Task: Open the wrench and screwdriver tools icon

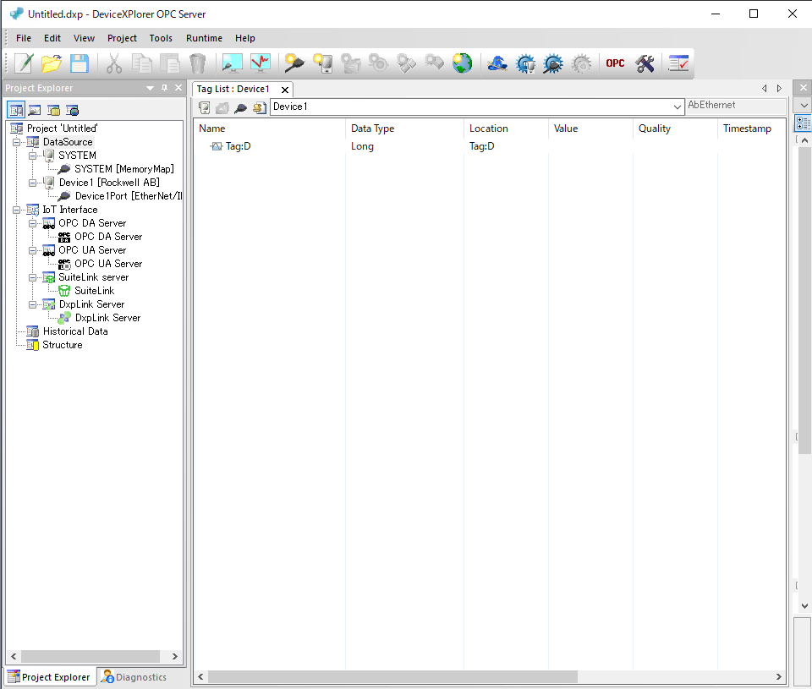Action: (645, 63)
